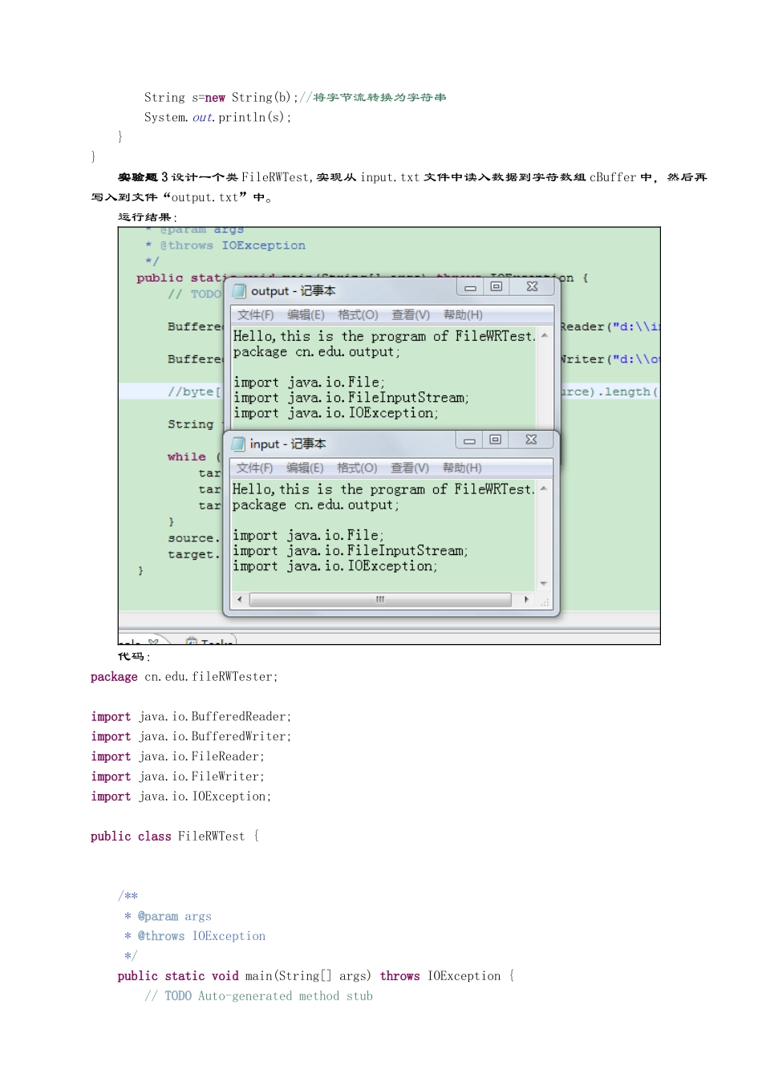Click 'package cn.edu.output;' line in input Notepad
The image size is (762, 1078).
point(316,505)
